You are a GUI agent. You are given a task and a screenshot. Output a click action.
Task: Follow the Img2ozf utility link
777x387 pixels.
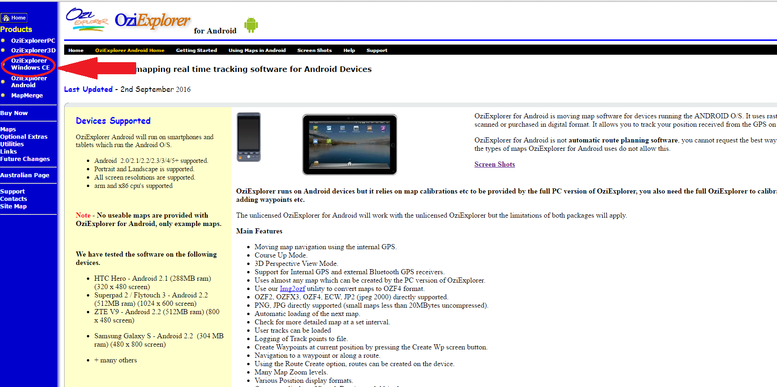tap(292, 289)
